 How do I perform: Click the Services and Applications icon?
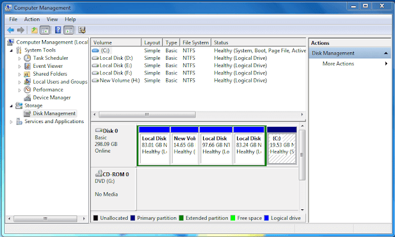[x=19, y=121]
